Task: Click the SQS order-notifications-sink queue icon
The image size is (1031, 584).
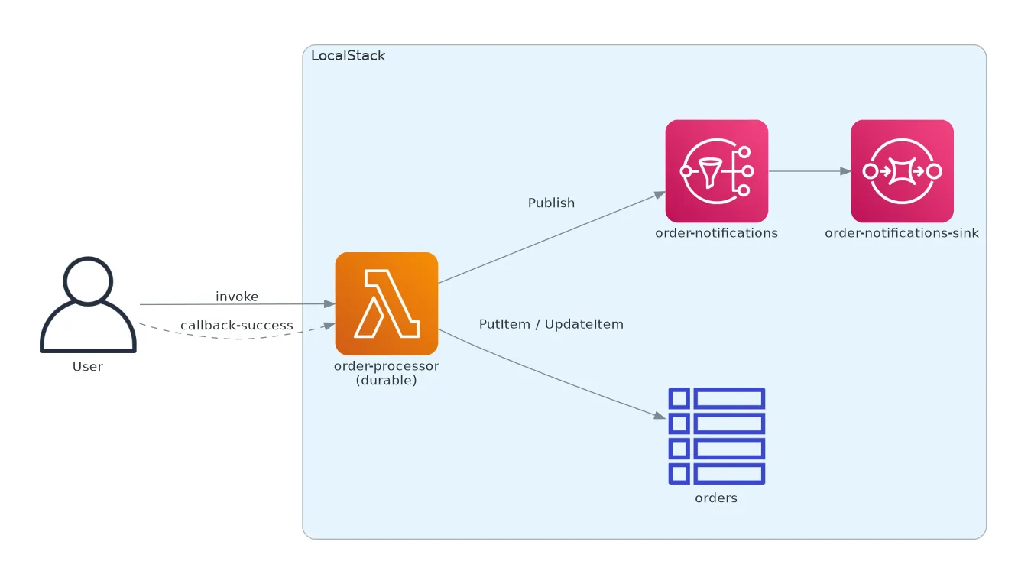Action: 902,170
